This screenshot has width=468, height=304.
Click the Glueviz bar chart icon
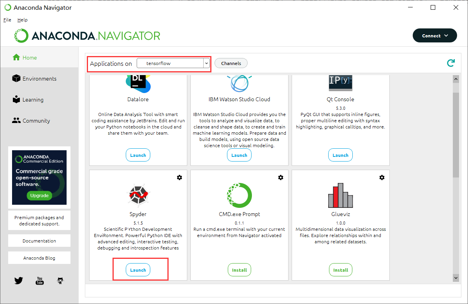coord(341,195)
